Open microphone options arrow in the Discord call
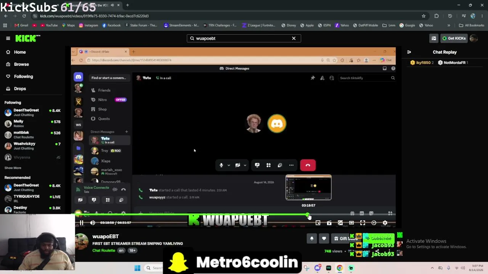Screen dimensions: 488x274 tap(229, 165)
